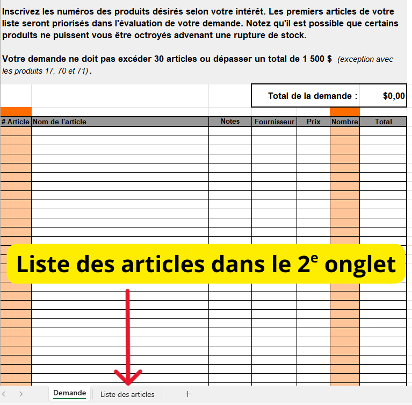
Task: Click the $0,00 total amount cell
Action: [x=383, y=96]
